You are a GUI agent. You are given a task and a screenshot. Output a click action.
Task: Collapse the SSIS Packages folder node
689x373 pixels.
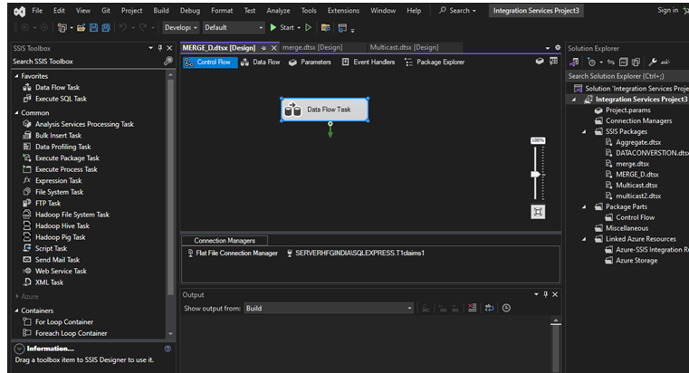(584, 131)
